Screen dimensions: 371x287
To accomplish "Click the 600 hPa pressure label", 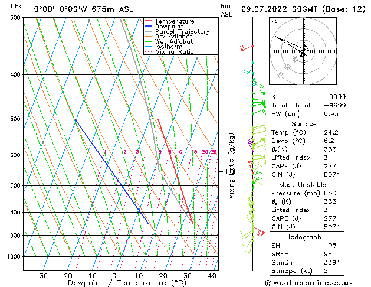I will point(17,155).
